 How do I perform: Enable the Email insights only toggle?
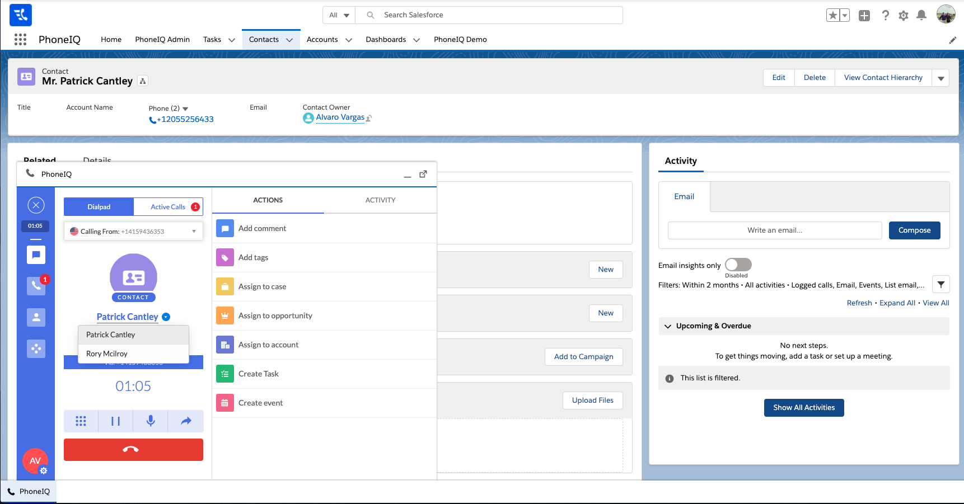(x=738, y=265)
